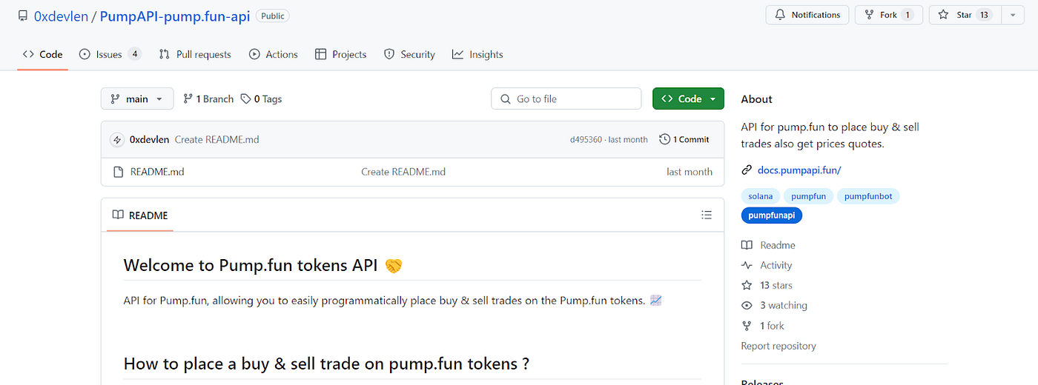
Task: Switch to the Insights tab
Action: (x=477, y=54)
